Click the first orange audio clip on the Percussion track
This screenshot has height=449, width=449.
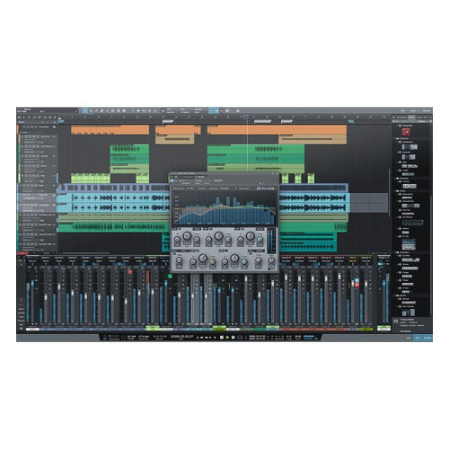point(110,129)
